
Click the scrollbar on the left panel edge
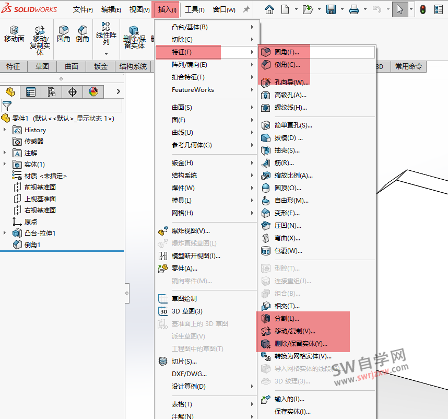pos(127,294)
